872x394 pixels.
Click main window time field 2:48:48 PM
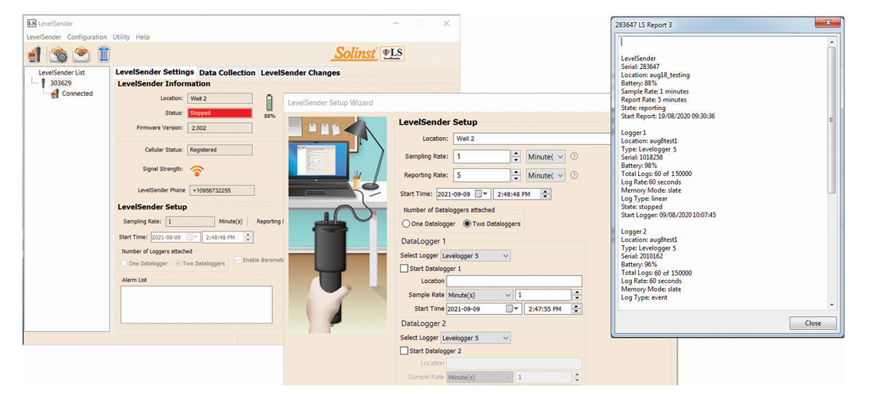point(223,237)
